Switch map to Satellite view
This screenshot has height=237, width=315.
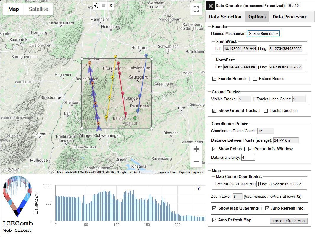[38, 9]
